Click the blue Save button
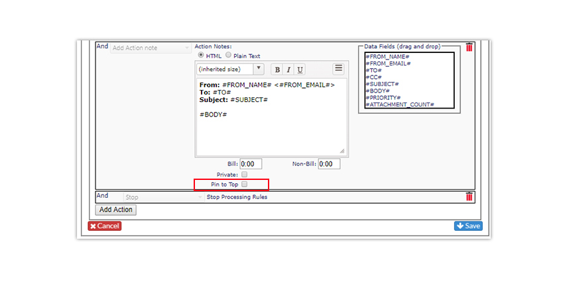Screen dimensions: 565x299 (468, 226)
